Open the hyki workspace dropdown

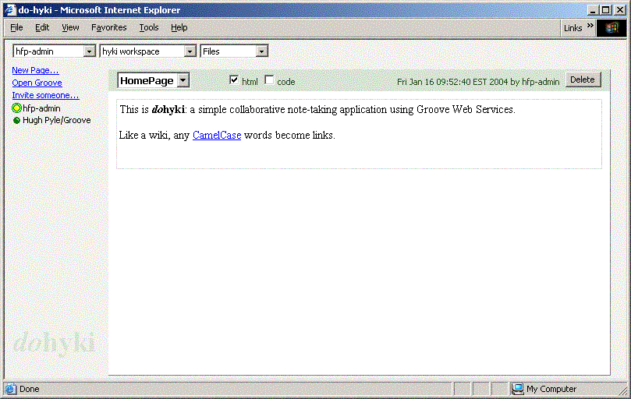coord(190,51)
